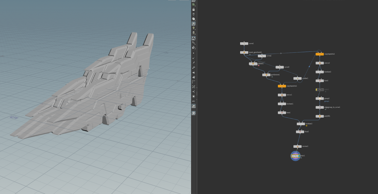Select the group1 node
Image resolution: width=378 pixels, height=194 pixels.
pyautogui.click(x=320, y=98)
